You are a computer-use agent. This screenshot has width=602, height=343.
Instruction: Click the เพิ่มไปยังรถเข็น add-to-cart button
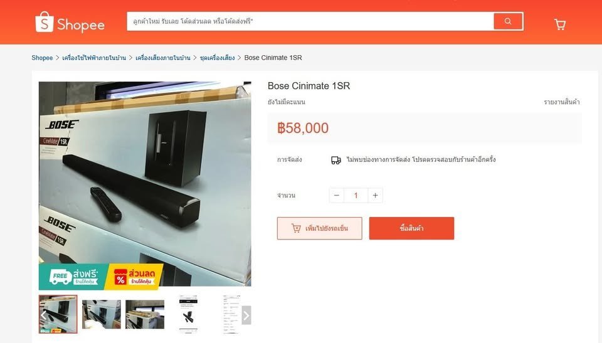click(x=319, y=228)
